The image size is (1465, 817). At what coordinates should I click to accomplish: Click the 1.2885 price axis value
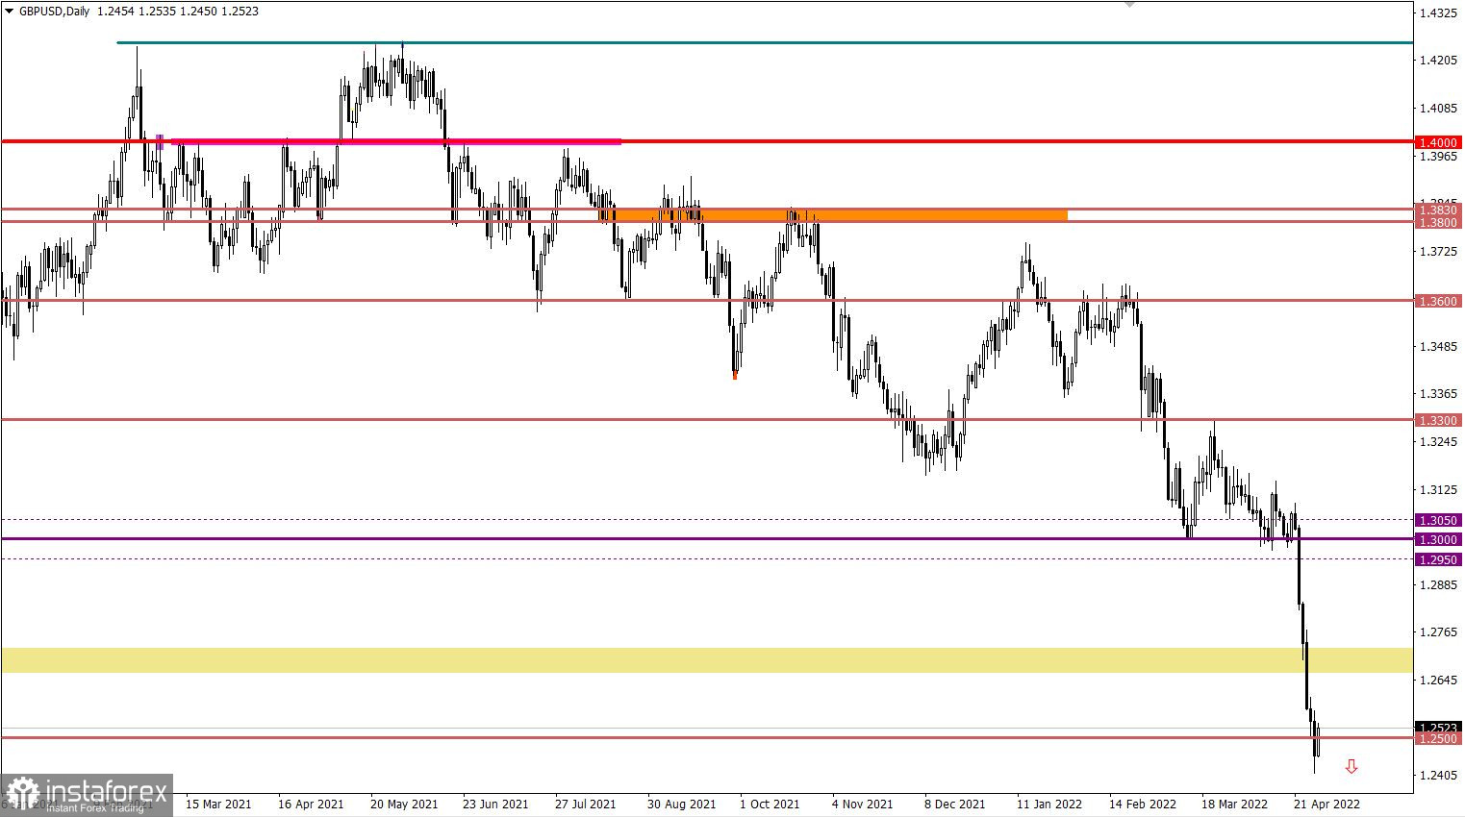(1438, 585)
